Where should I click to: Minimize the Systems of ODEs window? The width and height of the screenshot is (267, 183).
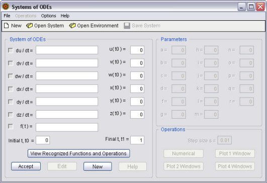(x=242, y=7)
